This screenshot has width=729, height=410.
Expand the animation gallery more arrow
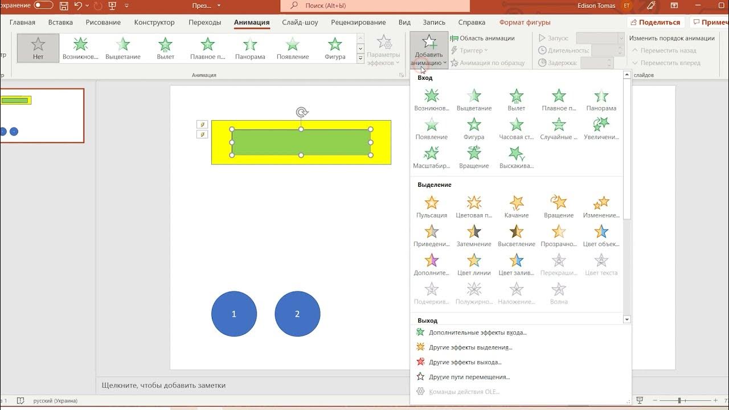[361, 59]
